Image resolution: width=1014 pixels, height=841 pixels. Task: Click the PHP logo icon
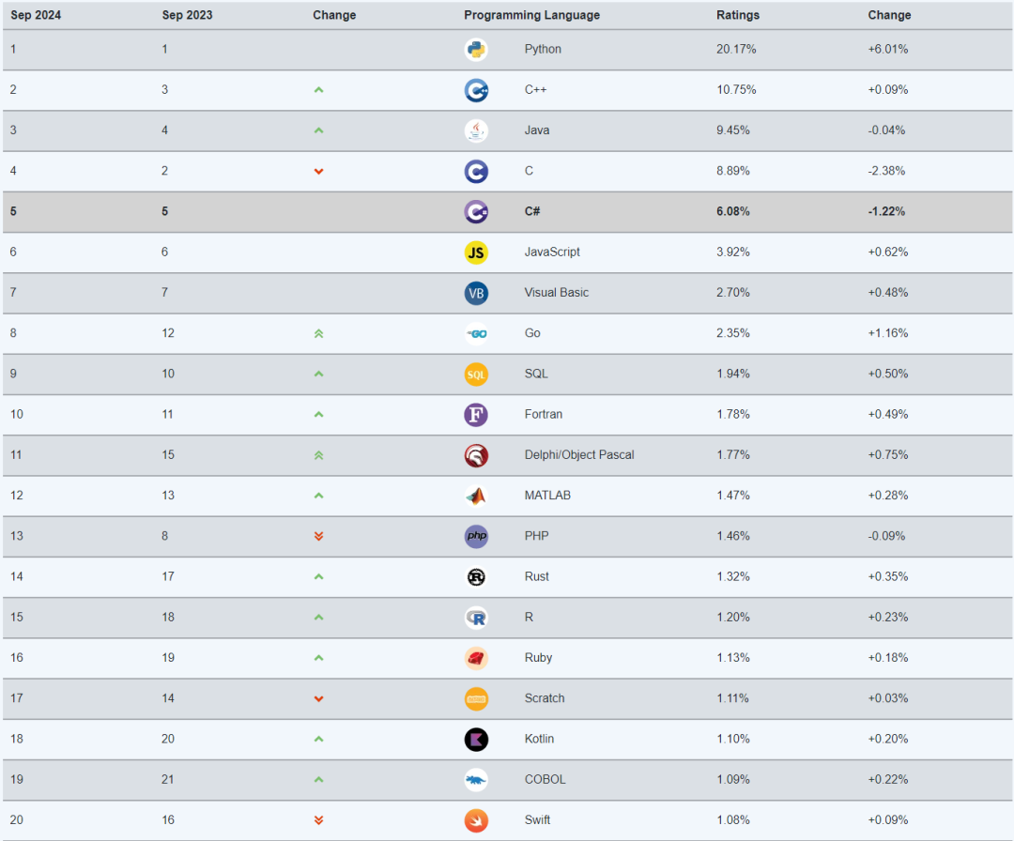pos(476,537)
